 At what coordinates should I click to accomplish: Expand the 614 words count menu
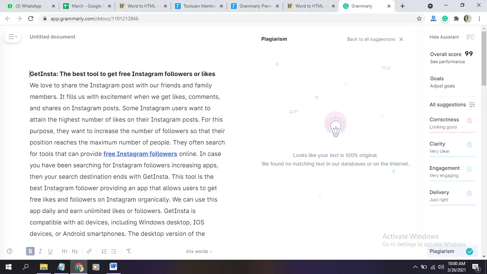199,251
